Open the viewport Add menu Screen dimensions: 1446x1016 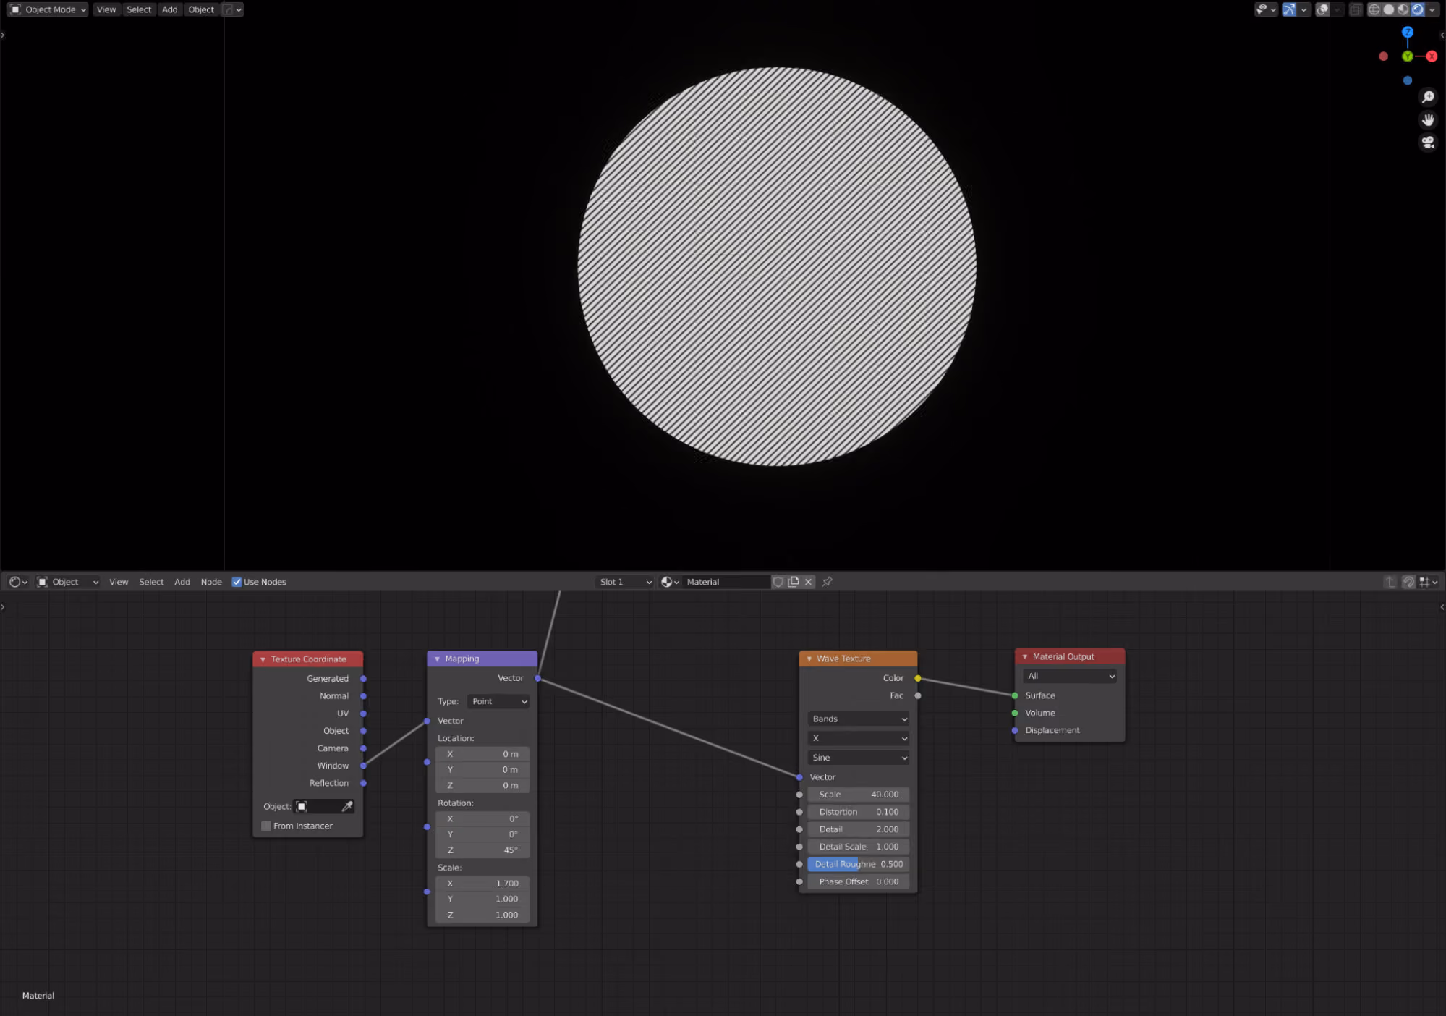[170, 9]
